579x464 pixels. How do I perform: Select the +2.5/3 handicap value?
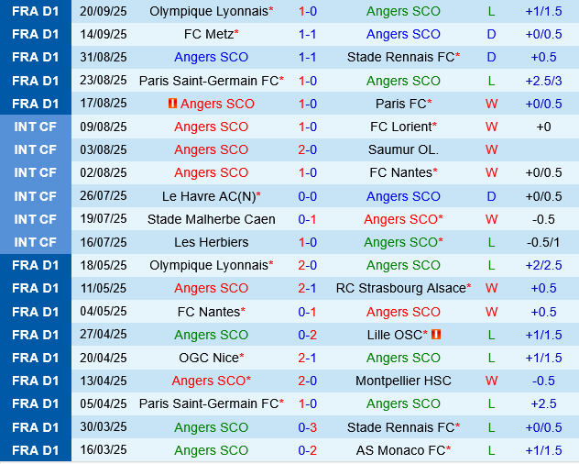pyautogui.click(x=543, y=81)
